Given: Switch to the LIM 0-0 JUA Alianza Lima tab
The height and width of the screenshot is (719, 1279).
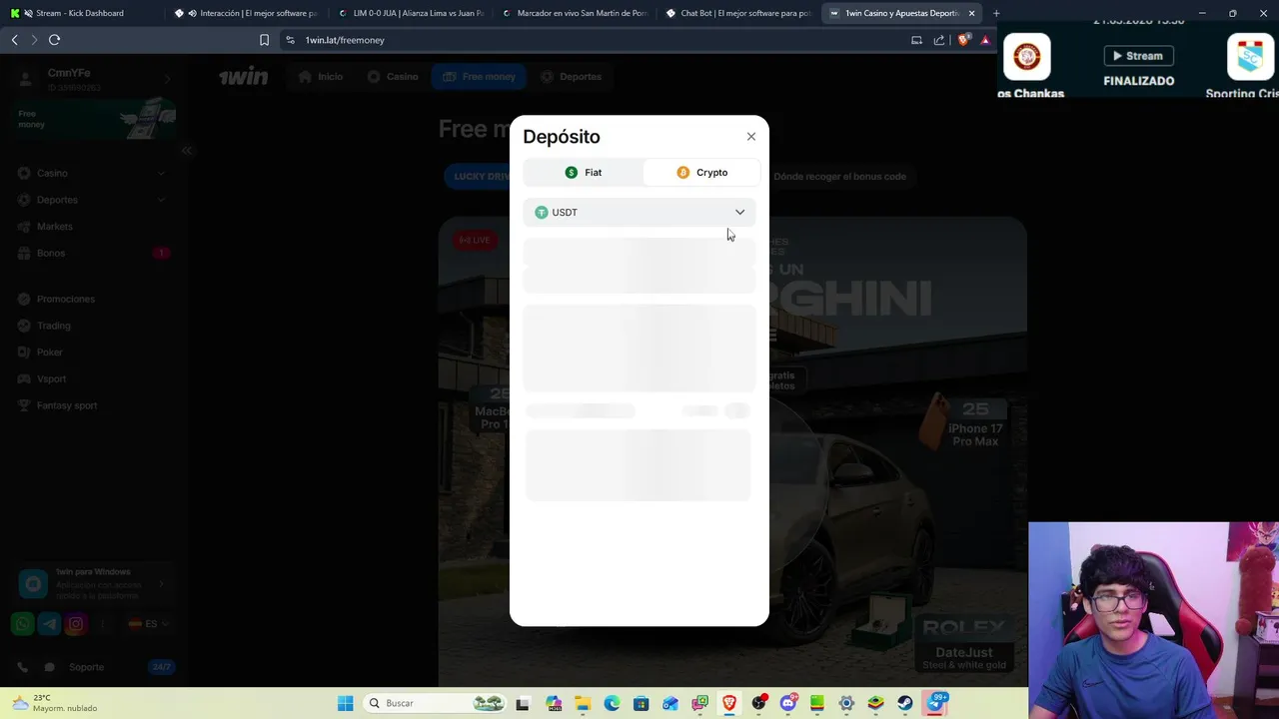Looking at the screenshot, I should (412, 13).
